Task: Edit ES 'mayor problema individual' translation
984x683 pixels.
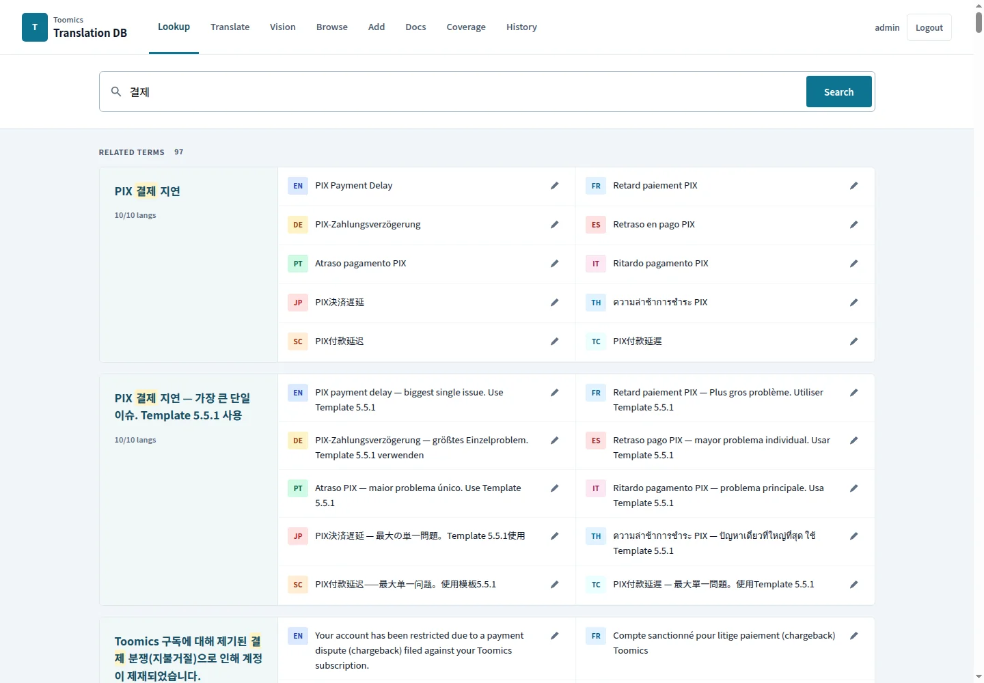Action: tap(853, 441)
